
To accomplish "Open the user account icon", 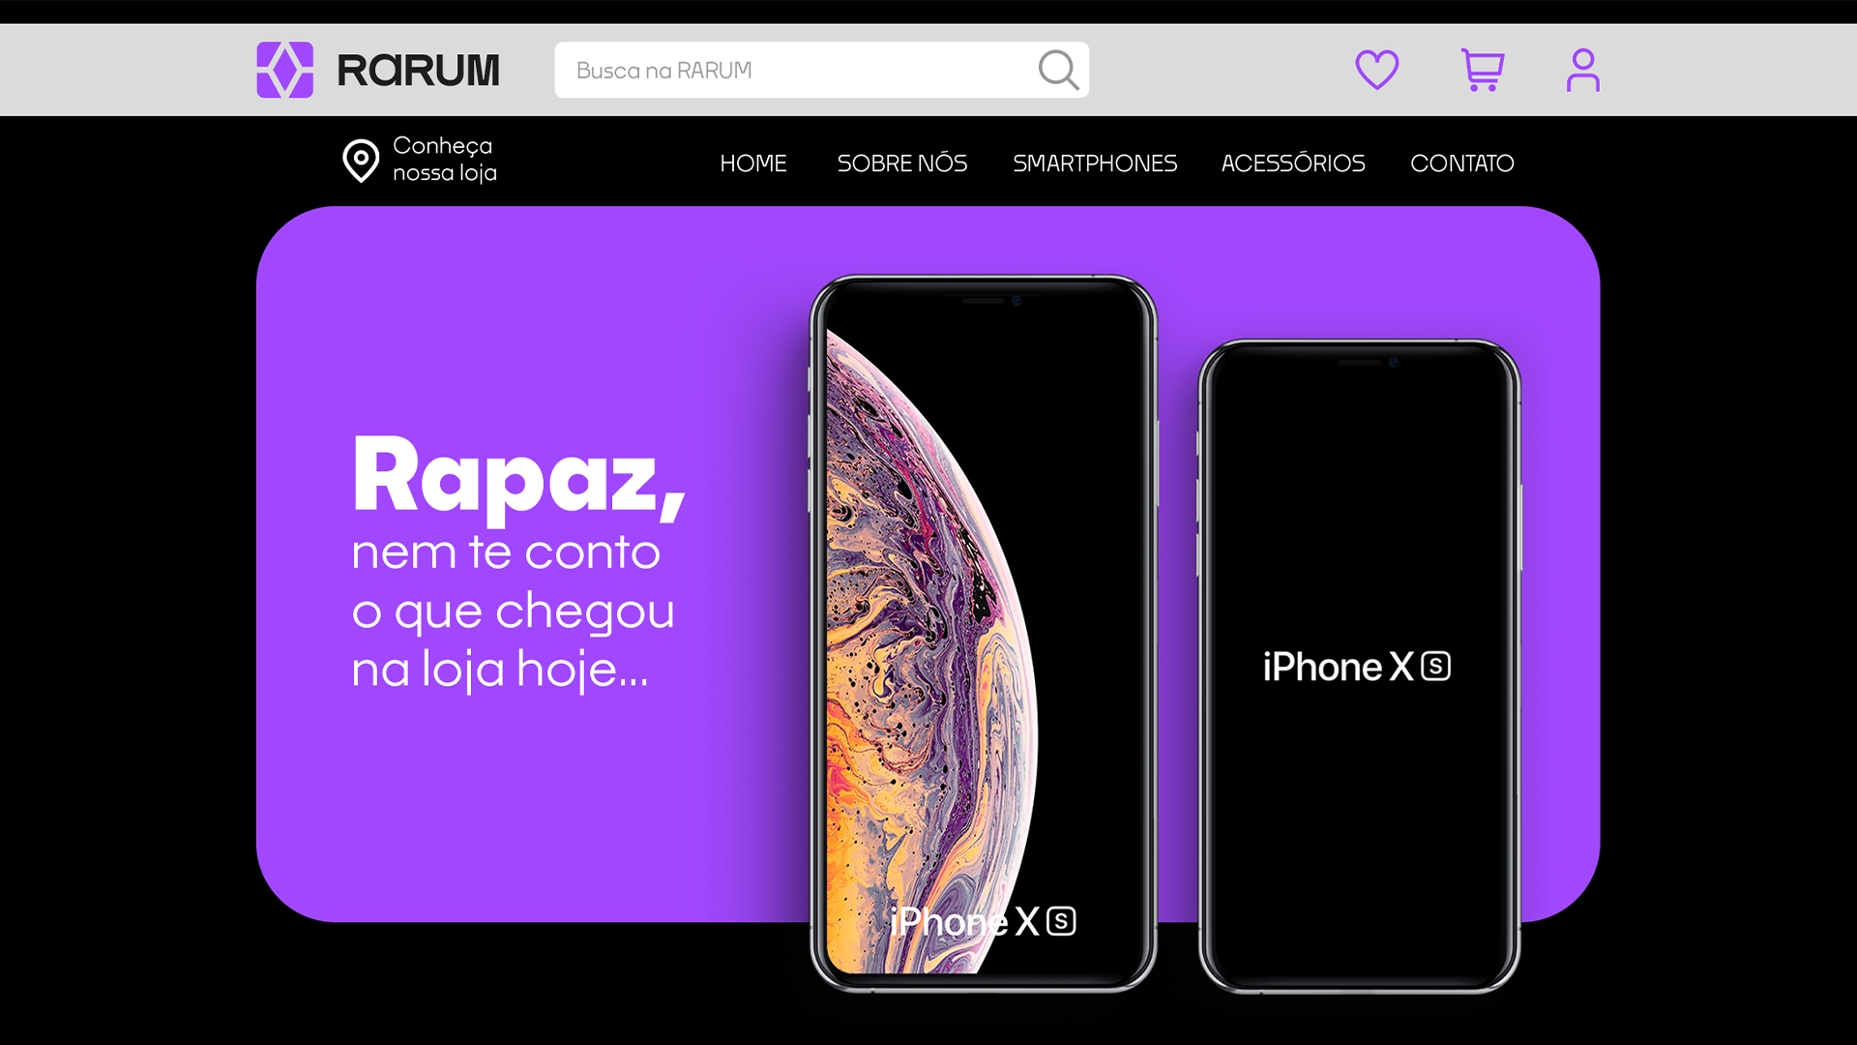I will click(1583, 70).
